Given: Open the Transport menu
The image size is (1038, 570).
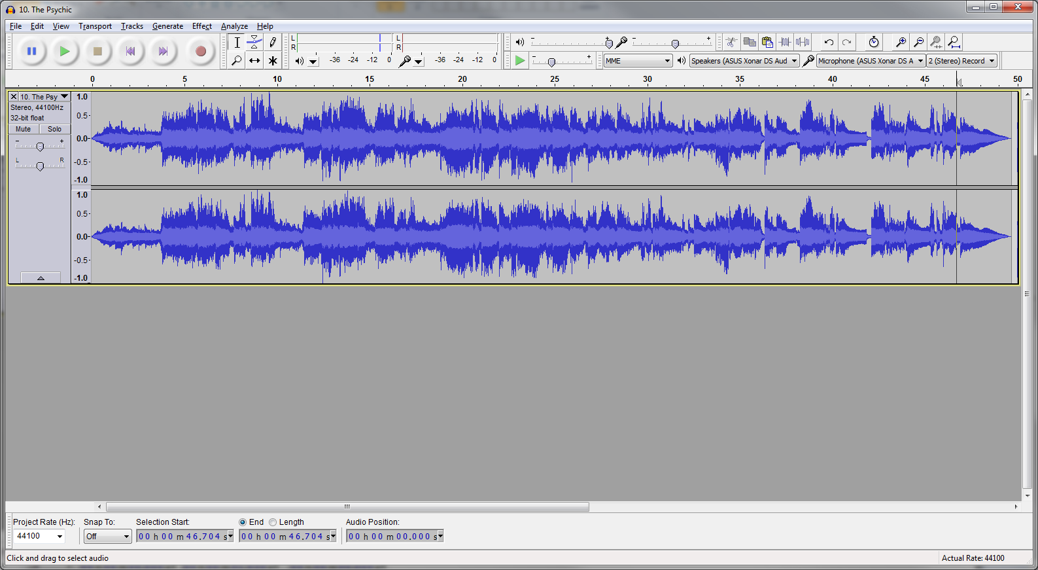Looking at the screenshot, I should point(95,26).
